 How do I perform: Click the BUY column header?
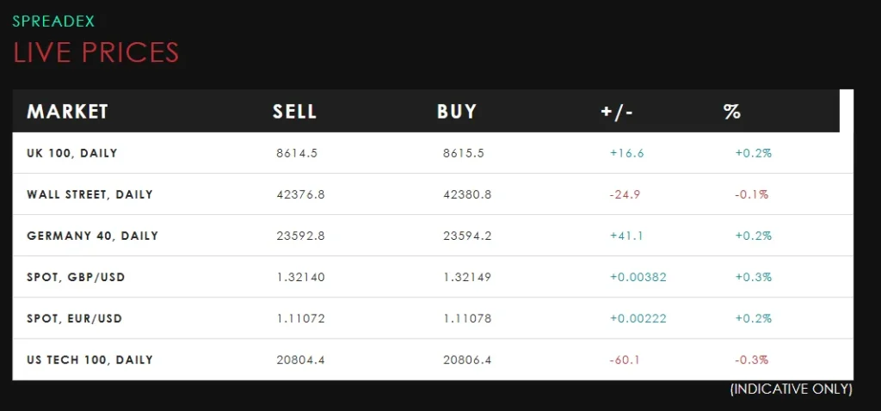[x=456, y=112]
